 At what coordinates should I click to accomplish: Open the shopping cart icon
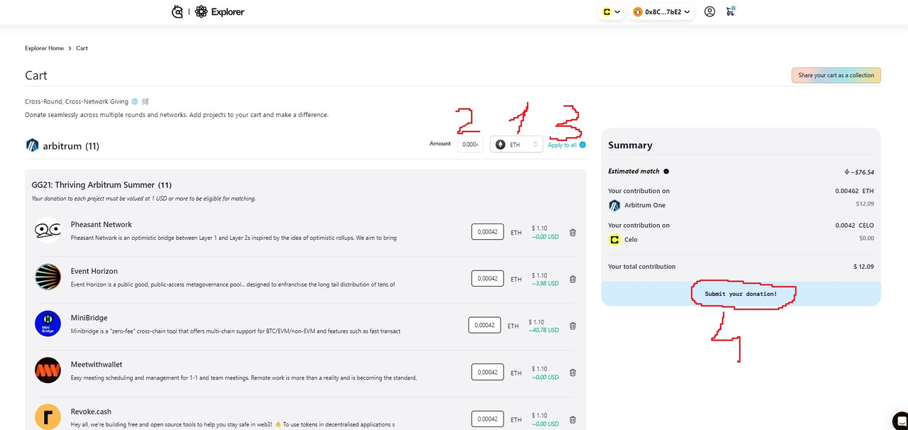(730, 11)
